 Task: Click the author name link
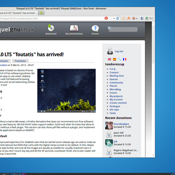pyautogui.click(x=3, y=65)
